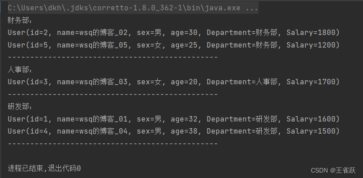
Task: Click the User id=2 output line
Action: coord(173,33)
